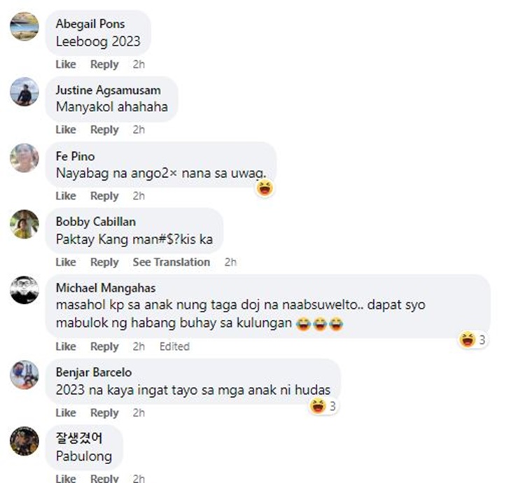Like Fe Pino's comment
Image resolution: width=525 pixels, height=483 pixels.
tap(66, 196)
